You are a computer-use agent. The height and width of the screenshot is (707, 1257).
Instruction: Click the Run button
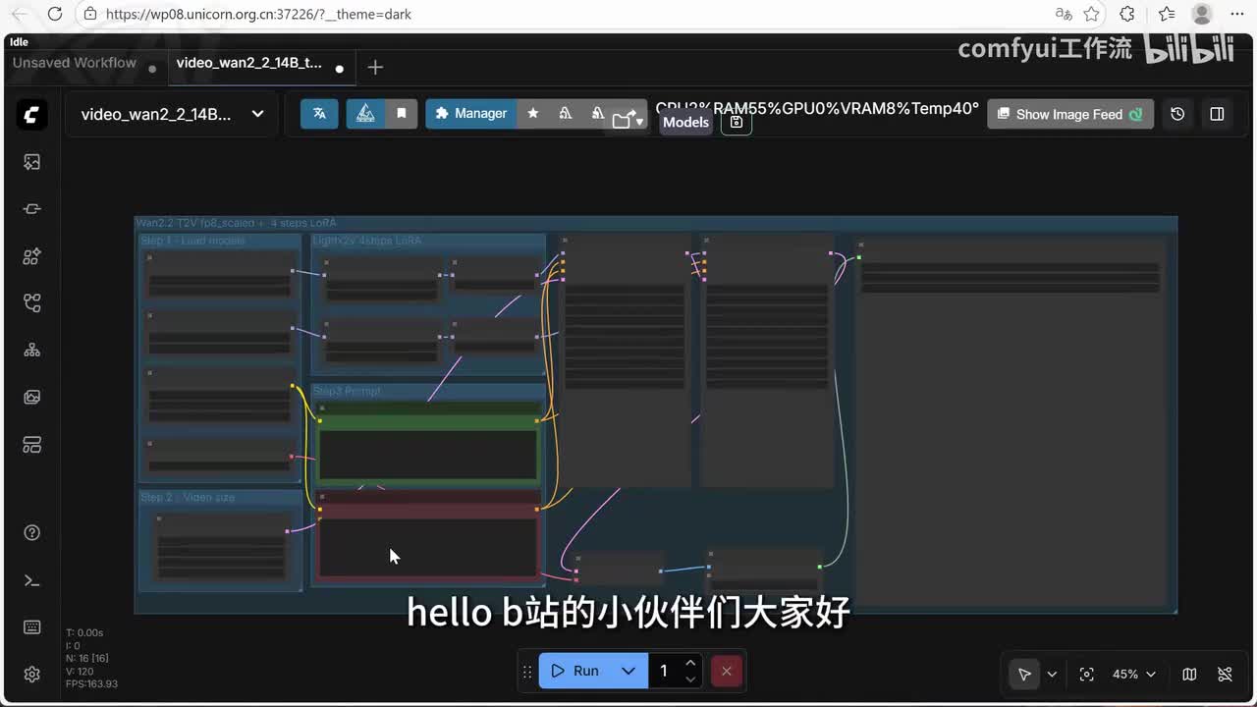(575, 671)
